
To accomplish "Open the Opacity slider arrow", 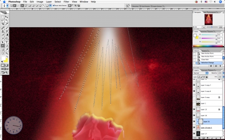I will [x=223, y=73].
